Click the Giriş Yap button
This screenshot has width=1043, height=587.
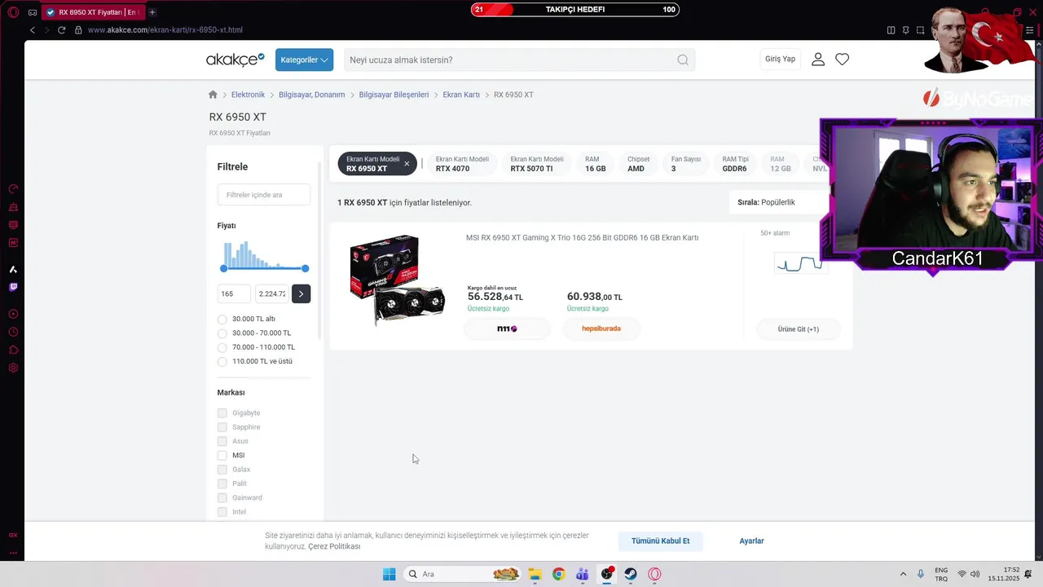(780, 59)
